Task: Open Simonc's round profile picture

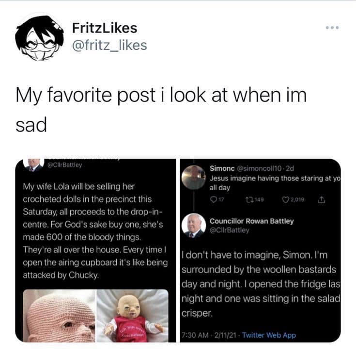Action: [x=194, y=178]
